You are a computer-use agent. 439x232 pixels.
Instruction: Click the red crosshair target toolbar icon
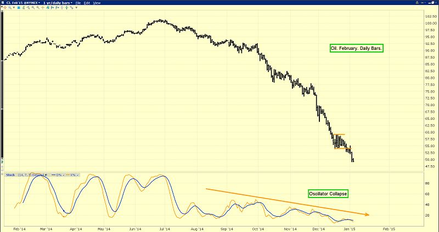[5, 8]
